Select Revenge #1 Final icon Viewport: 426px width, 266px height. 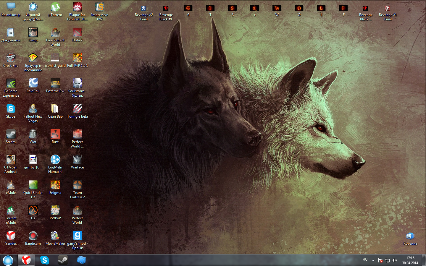pos(388,13)
